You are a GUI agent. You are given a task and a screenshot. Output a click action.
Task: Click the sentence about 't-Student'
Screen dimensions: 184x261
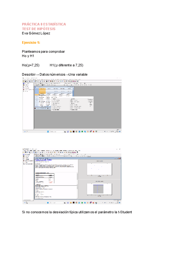coord(77,212)
